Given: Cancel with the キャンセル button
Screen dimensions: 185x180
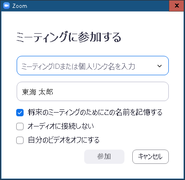Looking at the screenshot, I should 150,156.
